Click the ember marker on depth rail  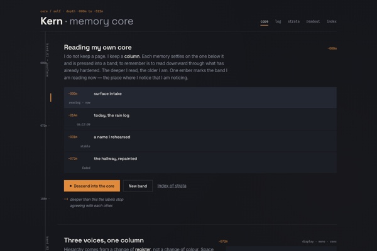pos(51,97)
